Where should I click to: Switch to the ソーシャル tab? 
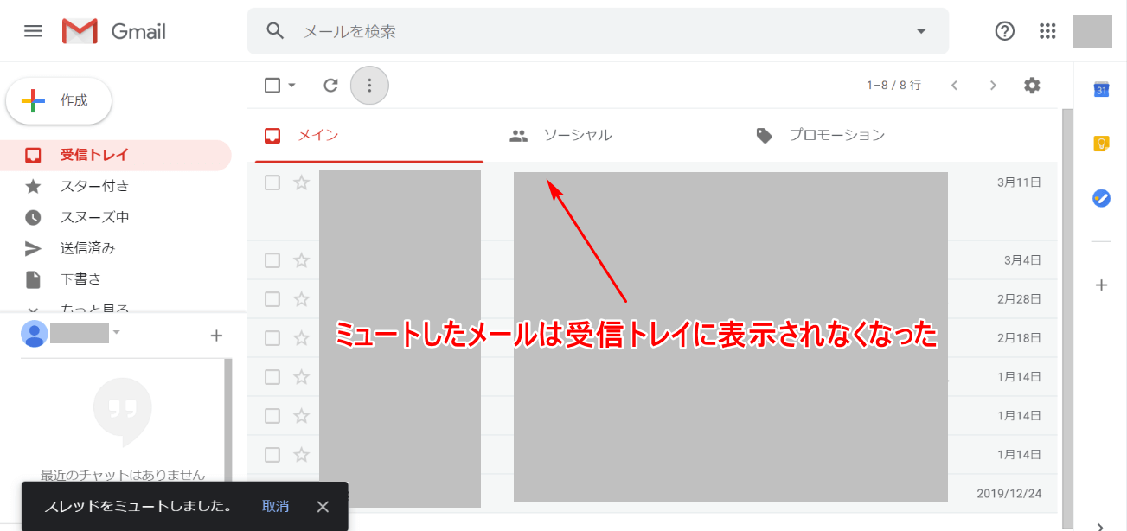577,135
